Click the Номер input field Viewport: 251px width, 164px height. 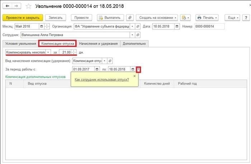click(x=209, y=26)
